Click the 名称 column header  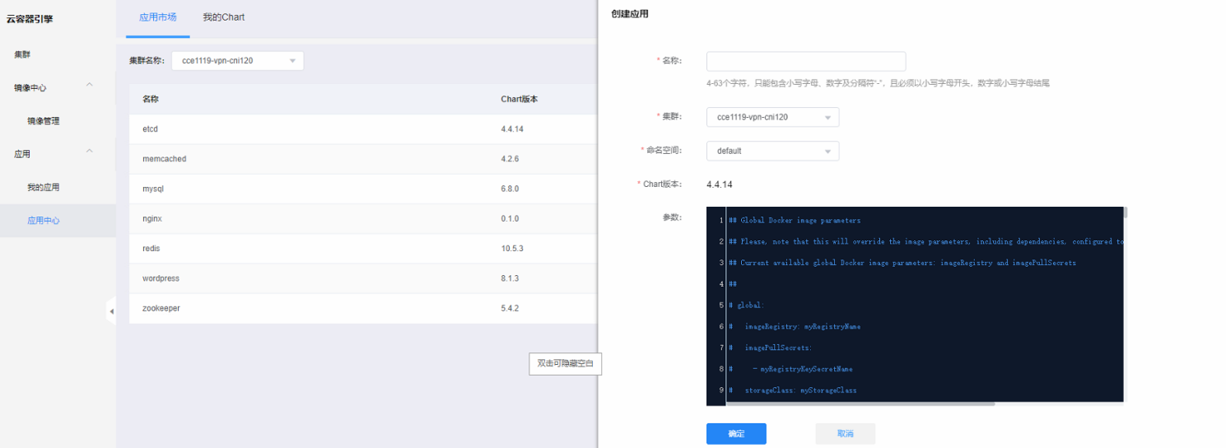(x=151, y=99)
